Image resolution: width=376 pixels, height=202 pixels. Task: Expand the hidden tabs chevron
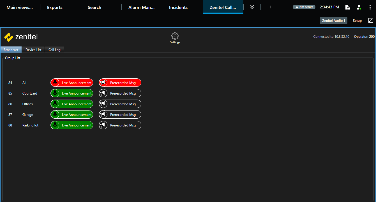click(252, 7)
